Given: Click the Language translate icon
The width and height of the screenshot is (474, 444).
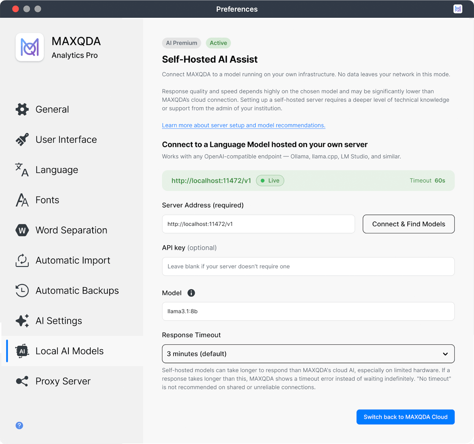Looking at the screenshot, I should (22, 170).
